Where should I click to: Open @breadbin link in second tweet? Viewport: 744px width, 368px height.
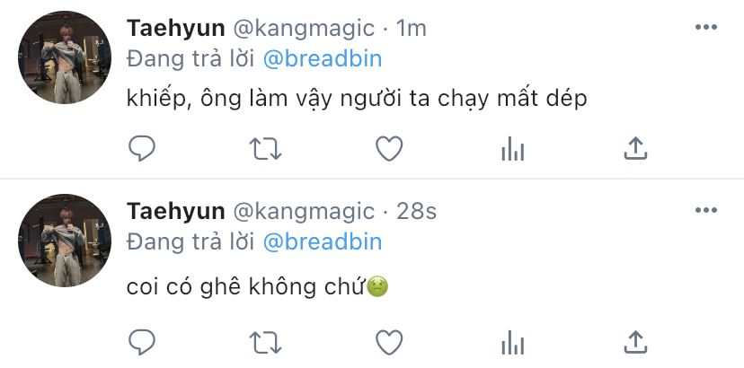point(323,241)
